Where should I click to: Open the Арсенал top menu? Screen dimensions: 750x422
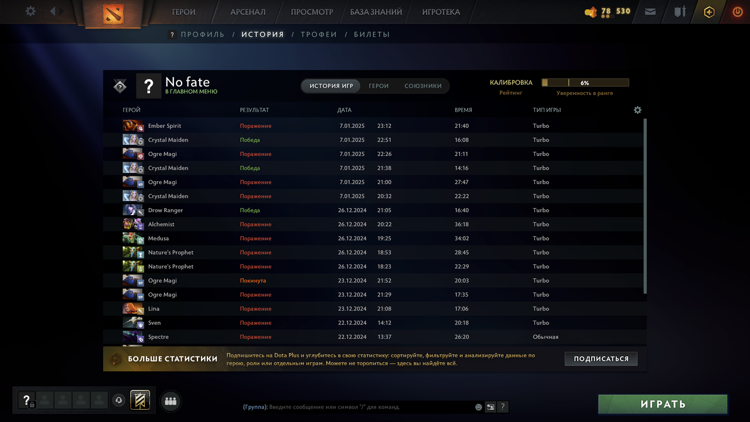[x=248, y=12]
